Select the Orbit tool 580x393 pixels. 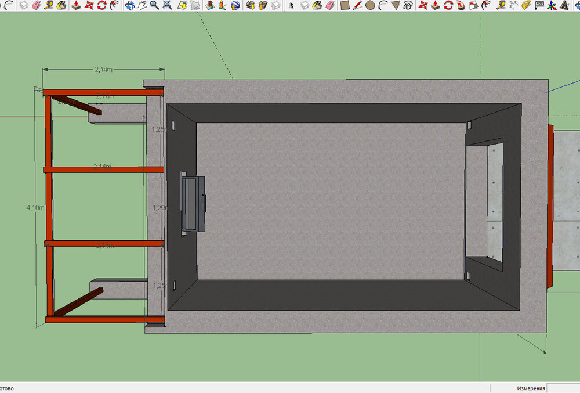pyautogui.click(x=129, y=5)
